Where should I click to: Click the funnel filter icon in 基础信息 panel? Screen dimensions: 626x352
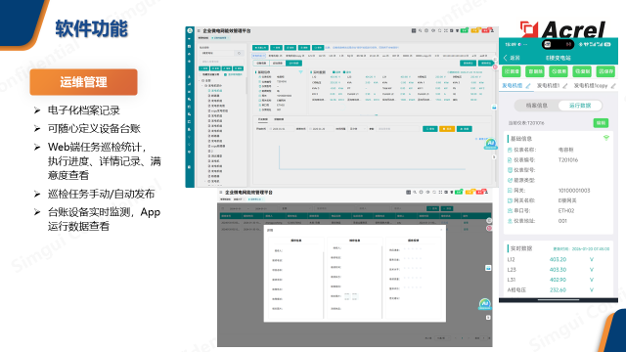300,72
